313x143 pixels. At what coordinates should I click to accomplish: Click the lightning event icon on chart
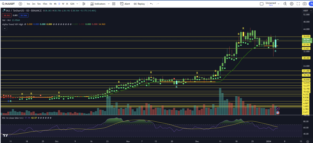(278, 108)
